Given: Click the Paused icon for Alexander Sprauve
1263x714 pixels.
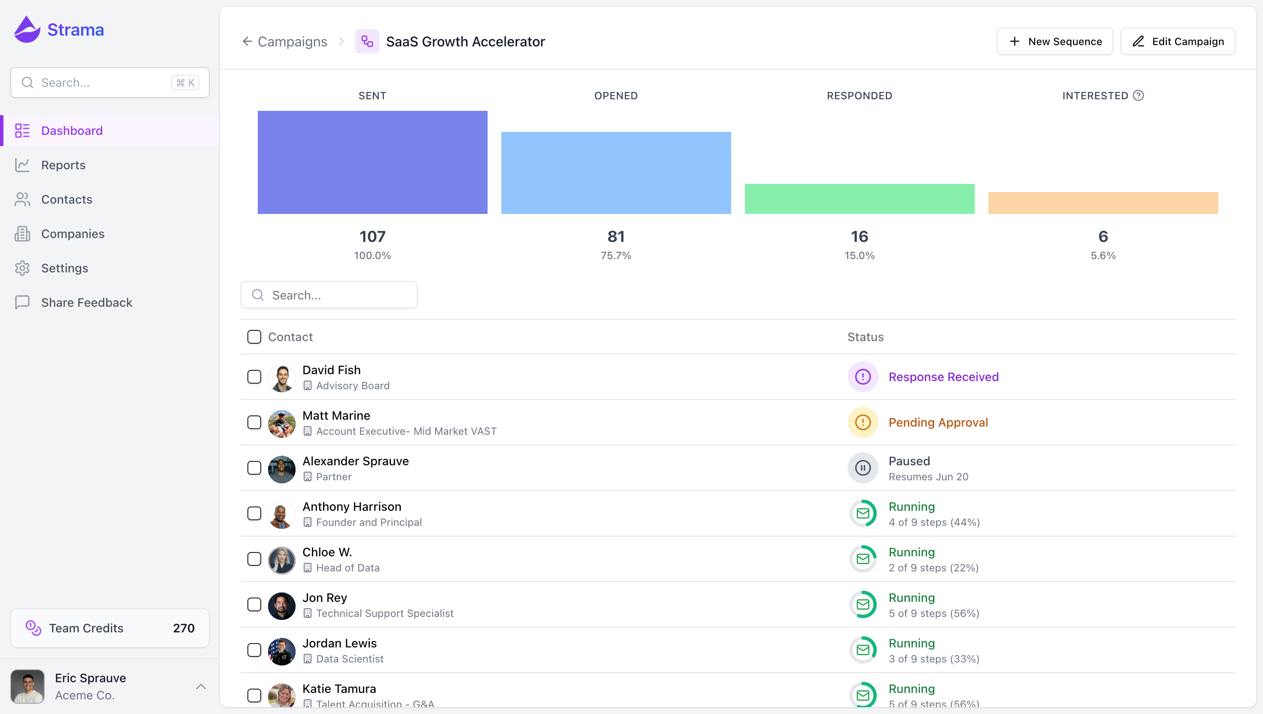Looking at the screenshot, I should point(863,468).
